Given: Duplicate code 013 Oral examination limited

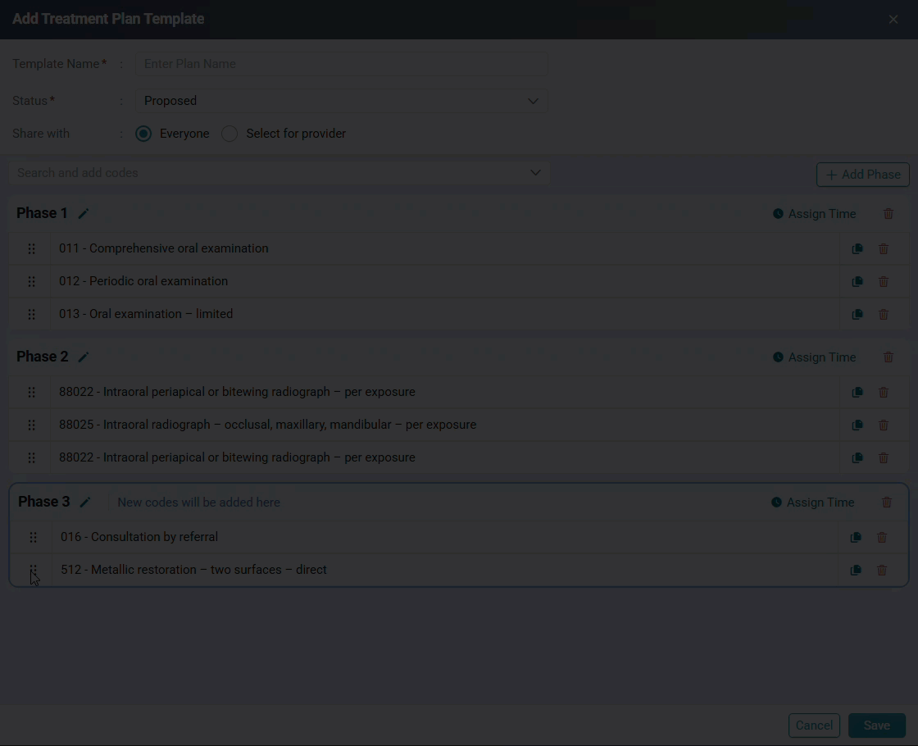Looking at the screenshot, I should pyautogui.click(x=857, y=315).
